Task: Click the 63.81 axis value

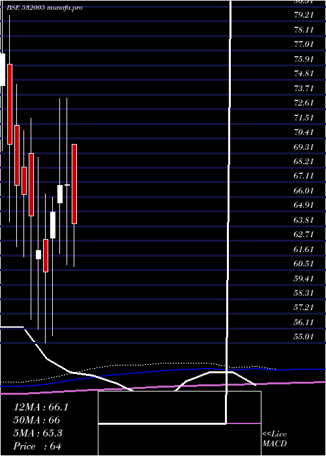Action: click(304, 220)
